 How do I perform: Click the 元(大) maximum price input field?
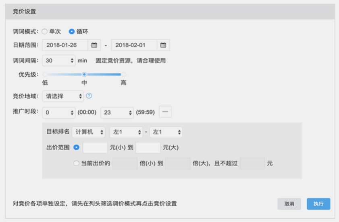148,148
